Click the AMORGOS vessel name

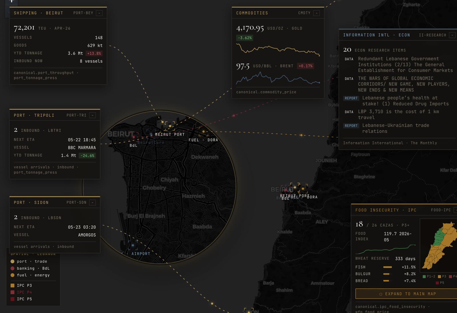click(x=87, y=235)
